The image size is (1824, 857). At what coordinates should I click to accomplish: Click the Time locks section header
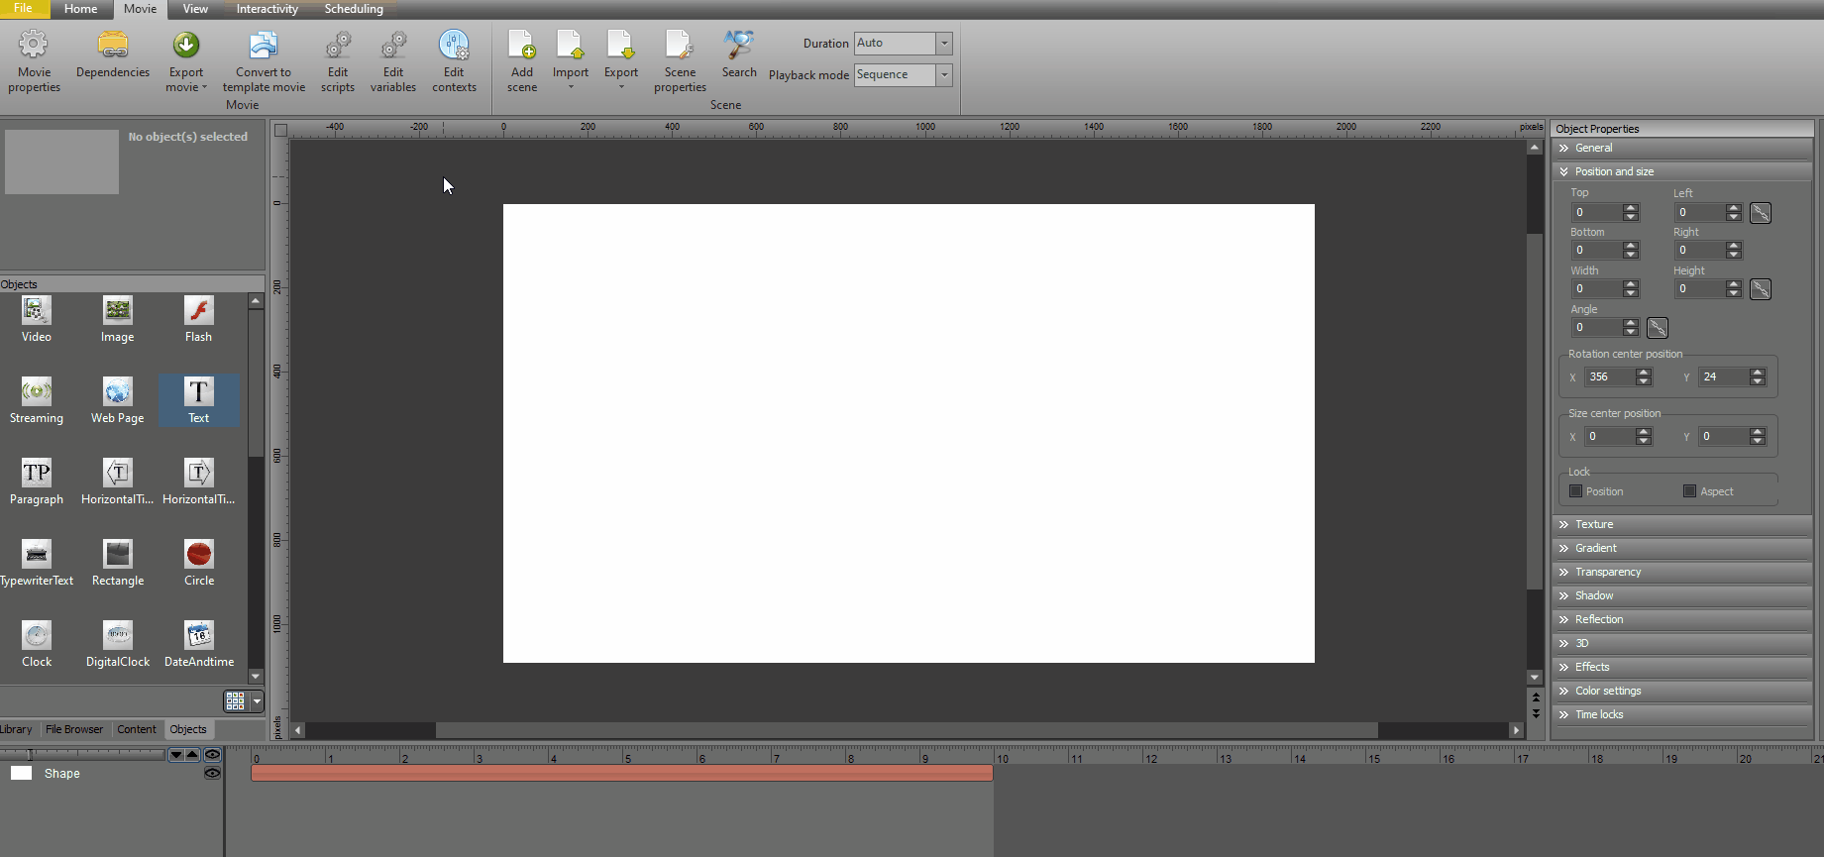click(x=1681, y=714)
